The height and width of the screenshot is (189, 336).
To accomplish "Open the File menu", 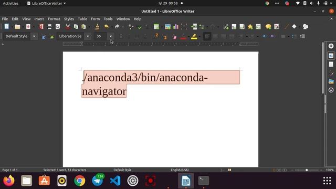I will click(x=5, y=19).
